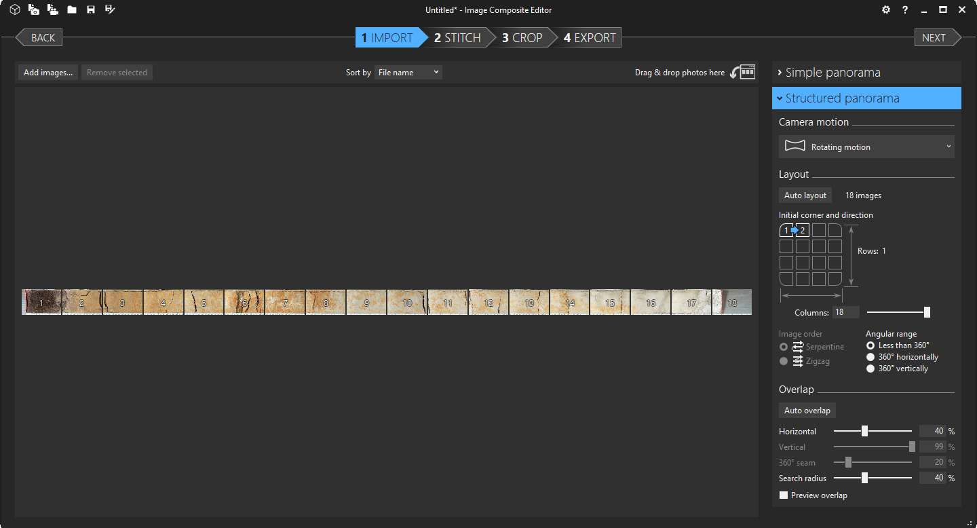Collapse the Structured panorama section
Screen dimensions: 977x528
[x=866, y=98]
